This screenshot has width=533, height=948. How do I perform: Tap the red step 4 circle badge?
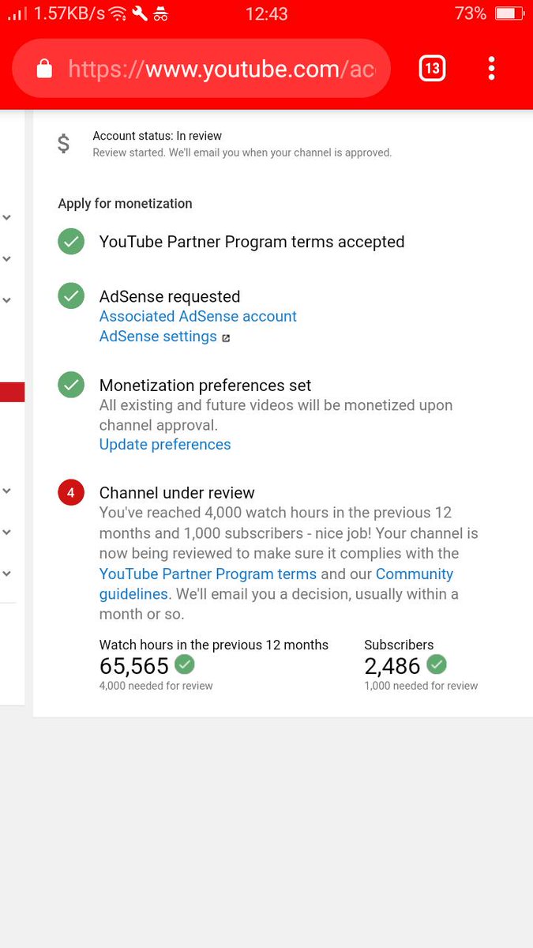click(71, 493)
